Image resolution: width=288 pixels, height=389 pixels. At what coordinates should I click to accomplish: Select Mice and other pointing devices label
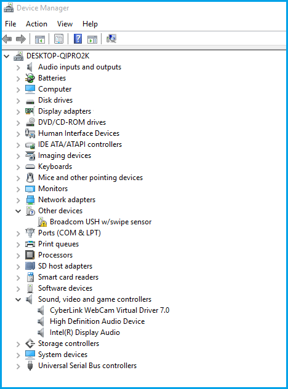(90, 178)
